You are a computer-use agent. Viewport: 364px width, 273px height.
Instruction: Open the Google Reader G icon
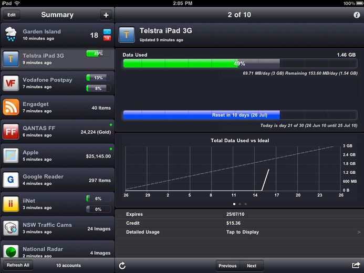11,180
